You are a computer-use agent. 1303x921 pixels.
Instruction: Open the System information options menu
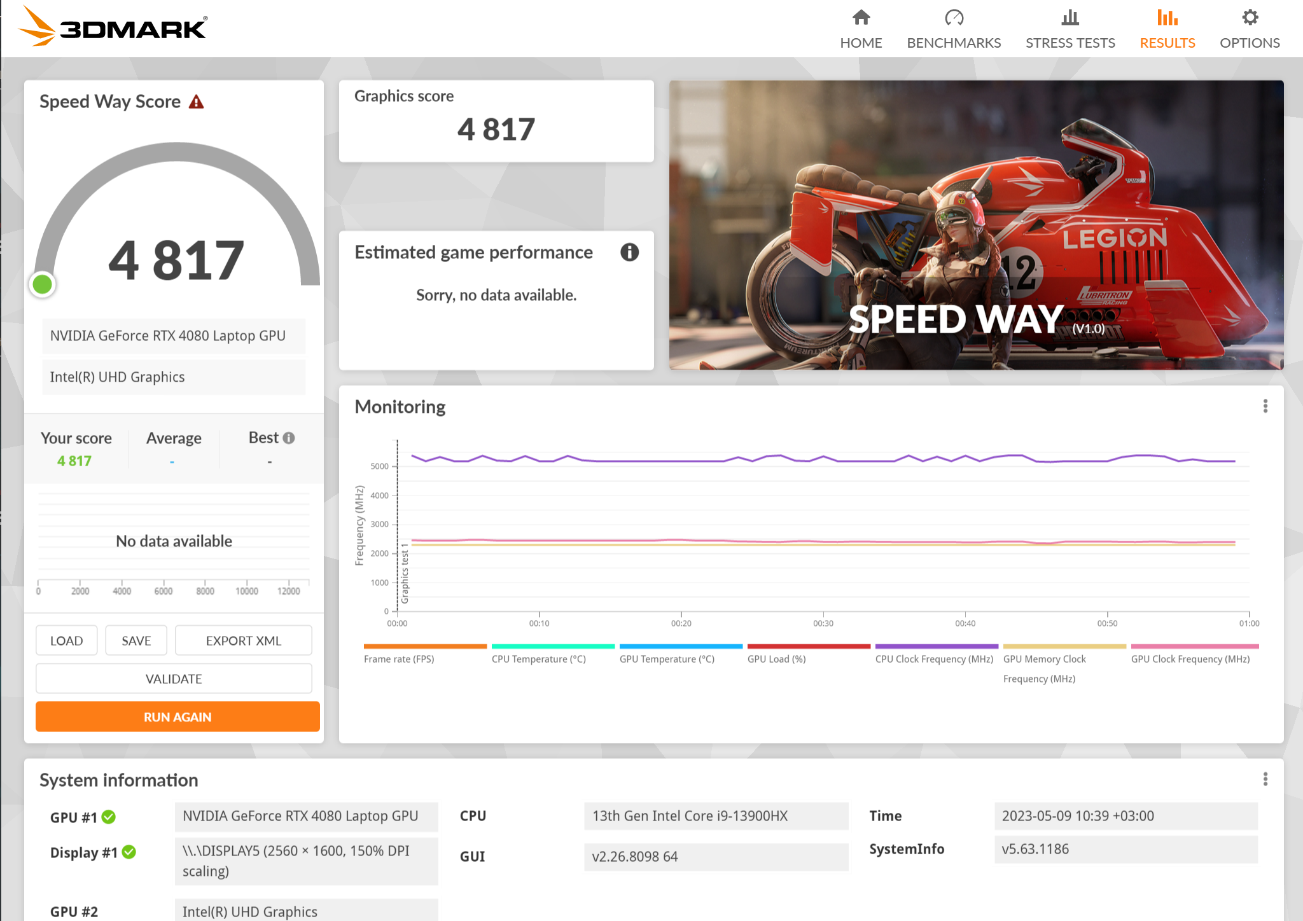[x=1265, y=779]
